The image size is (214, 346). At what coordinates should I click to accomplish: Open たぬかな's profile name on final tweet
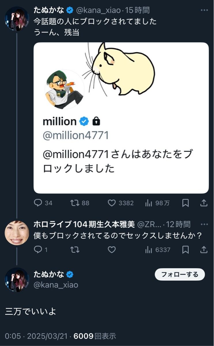point(49,274)
